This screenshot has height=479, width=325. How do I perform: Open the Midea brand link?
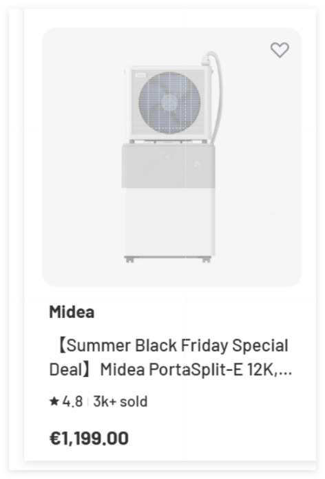click(72, 312)
